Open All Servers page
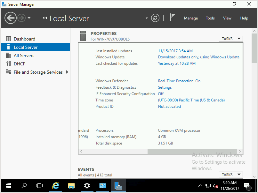 tap(24, 56)
